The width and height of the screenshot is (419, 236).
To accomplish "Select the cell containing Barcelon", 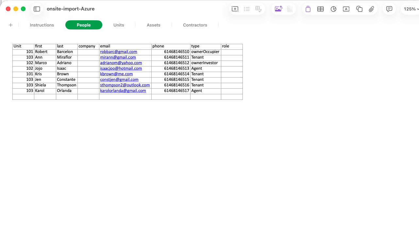I will [x=67, y=52].
